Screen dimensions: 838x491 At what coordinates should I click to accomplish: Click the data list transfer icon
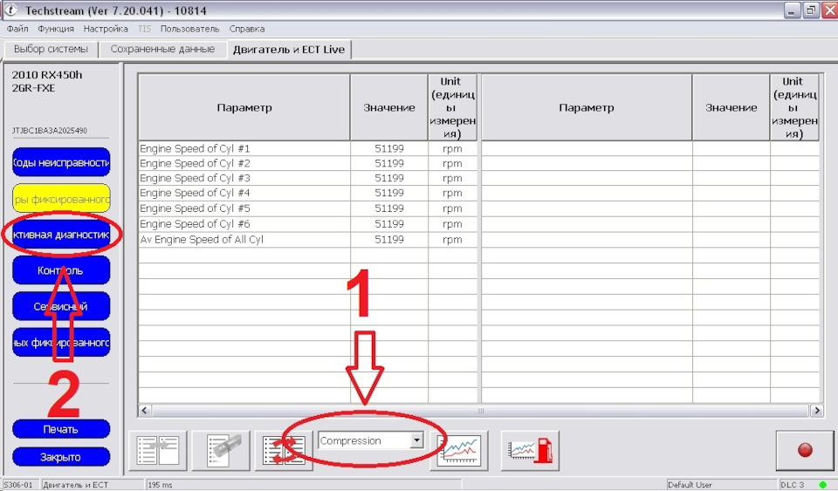(x=158, y=451)
